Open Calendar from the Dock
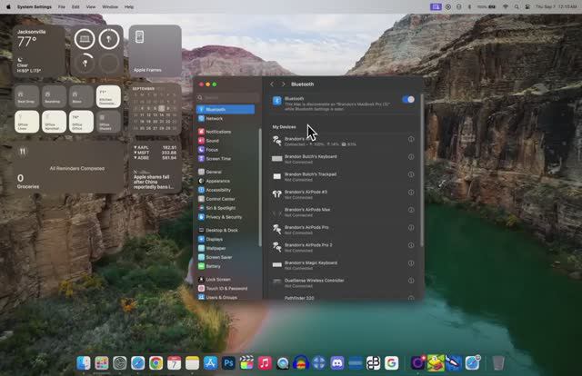This screenshot has width=582, height=376. coord(174,363)
